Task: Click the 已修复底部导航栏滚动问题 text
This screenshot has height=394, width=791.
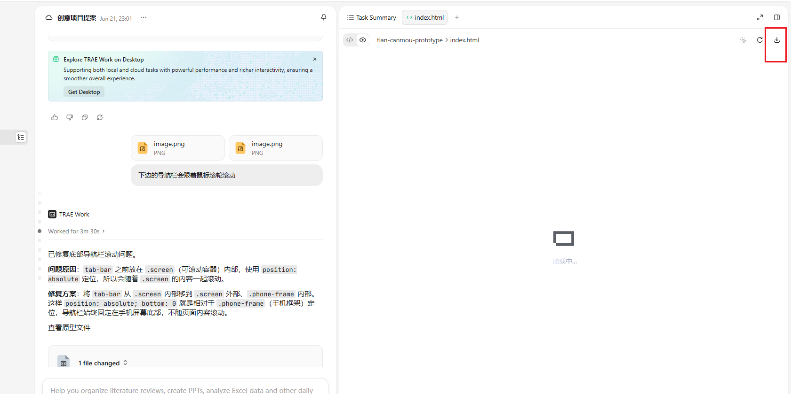Action: point(92,255)
